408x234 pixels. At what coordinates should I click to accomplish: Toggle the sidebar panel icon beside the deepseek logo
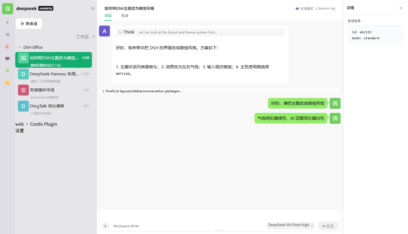[93, 8]
